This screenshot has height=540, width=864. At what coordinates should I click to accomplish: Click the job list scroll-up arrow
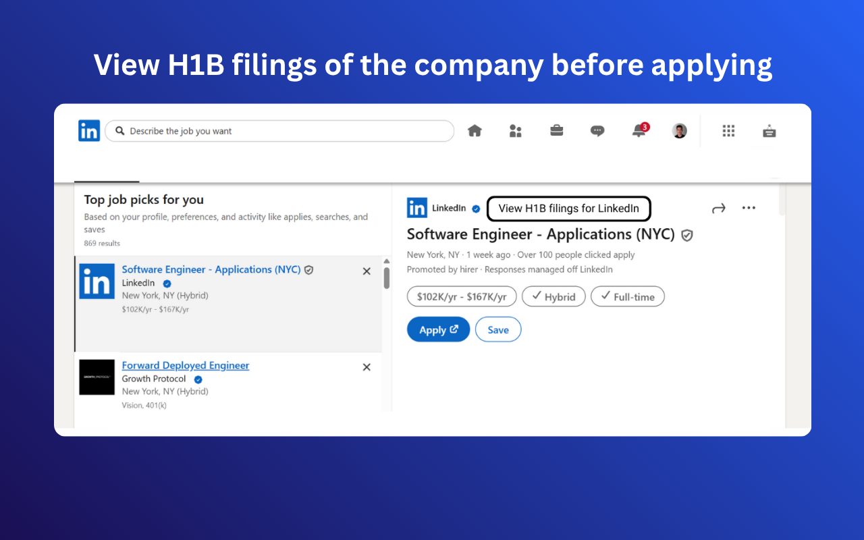point(387,261)
